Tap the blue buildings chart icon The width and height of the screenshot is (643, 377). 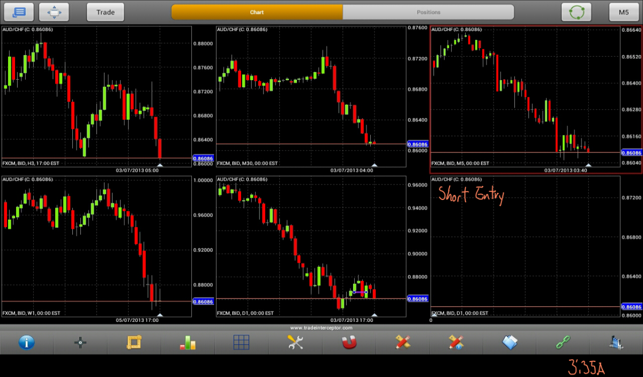[x=617, y=342]
